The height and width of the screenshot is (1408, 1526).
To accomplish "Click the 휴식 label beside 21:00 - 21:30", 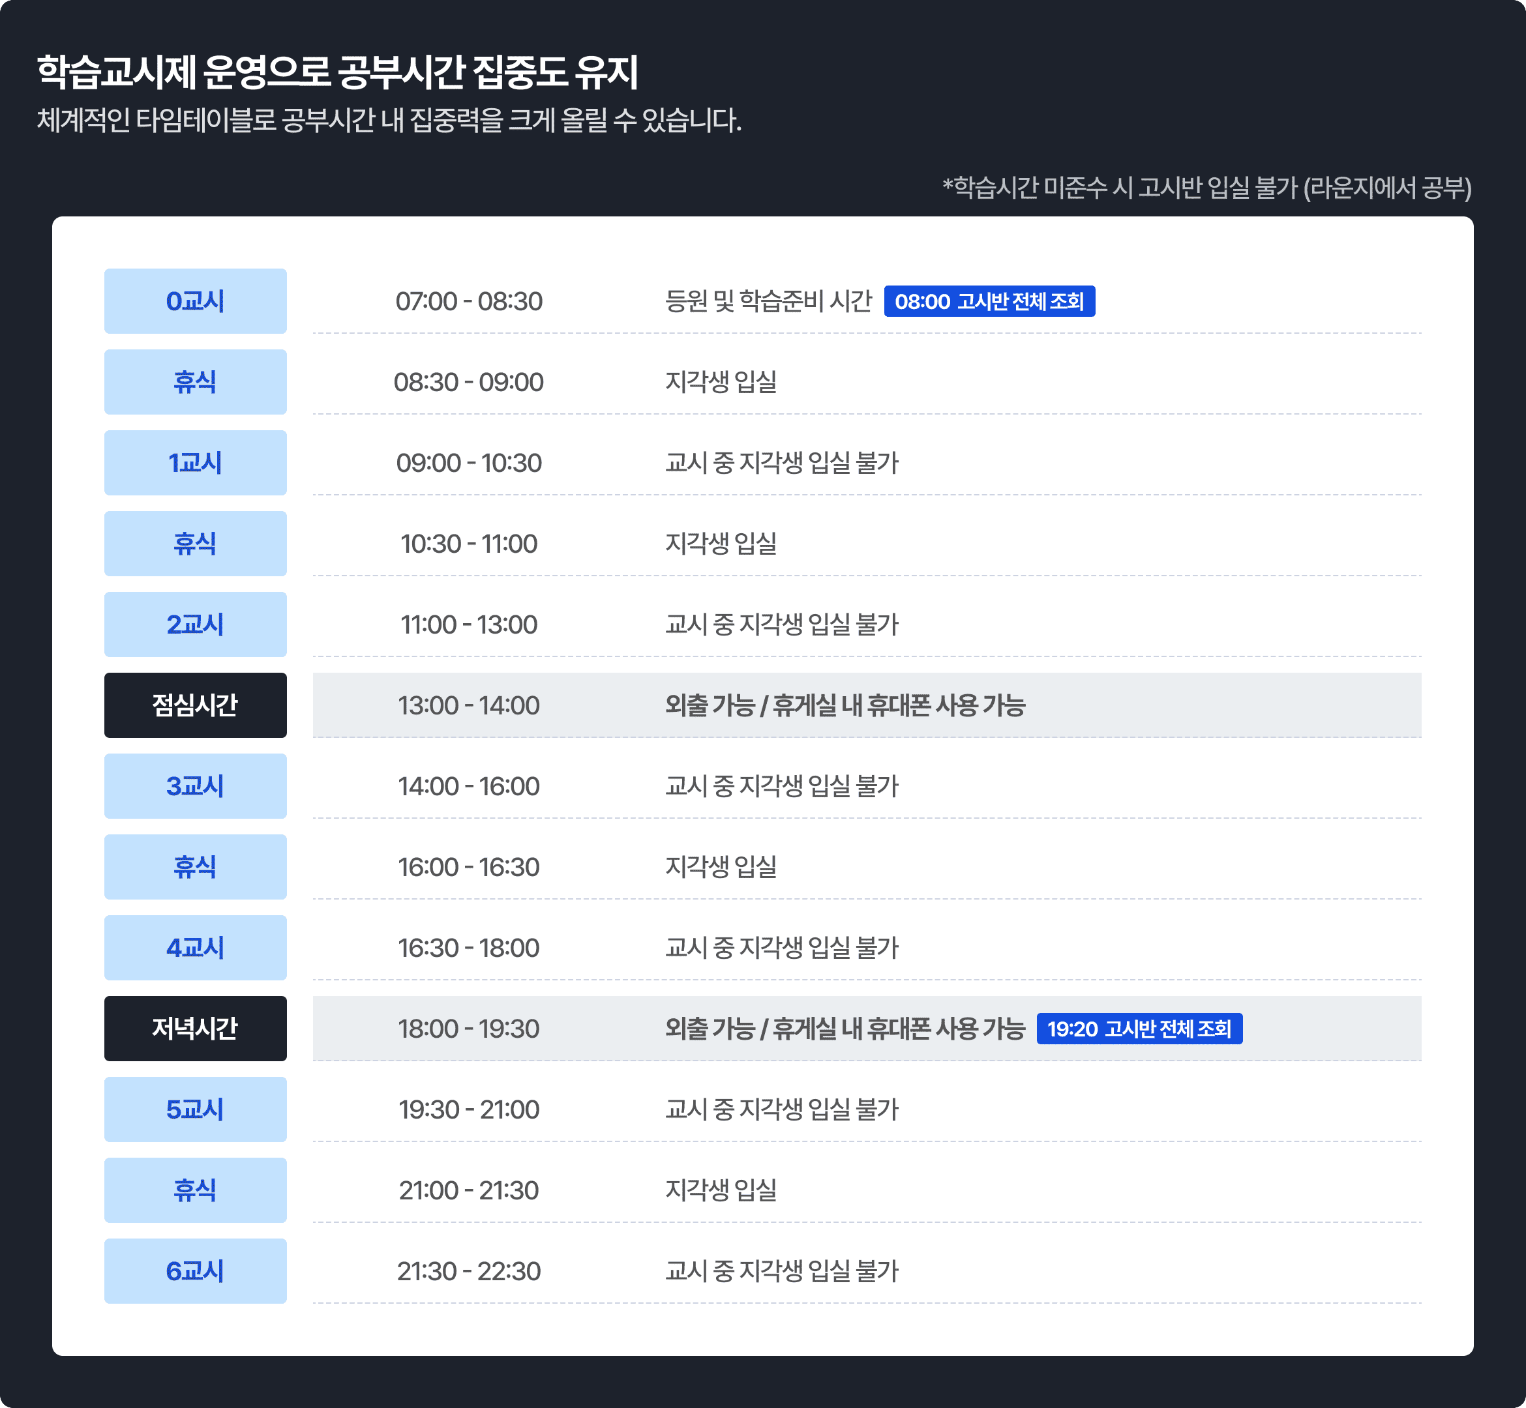I will click(x=195, y=1190).
